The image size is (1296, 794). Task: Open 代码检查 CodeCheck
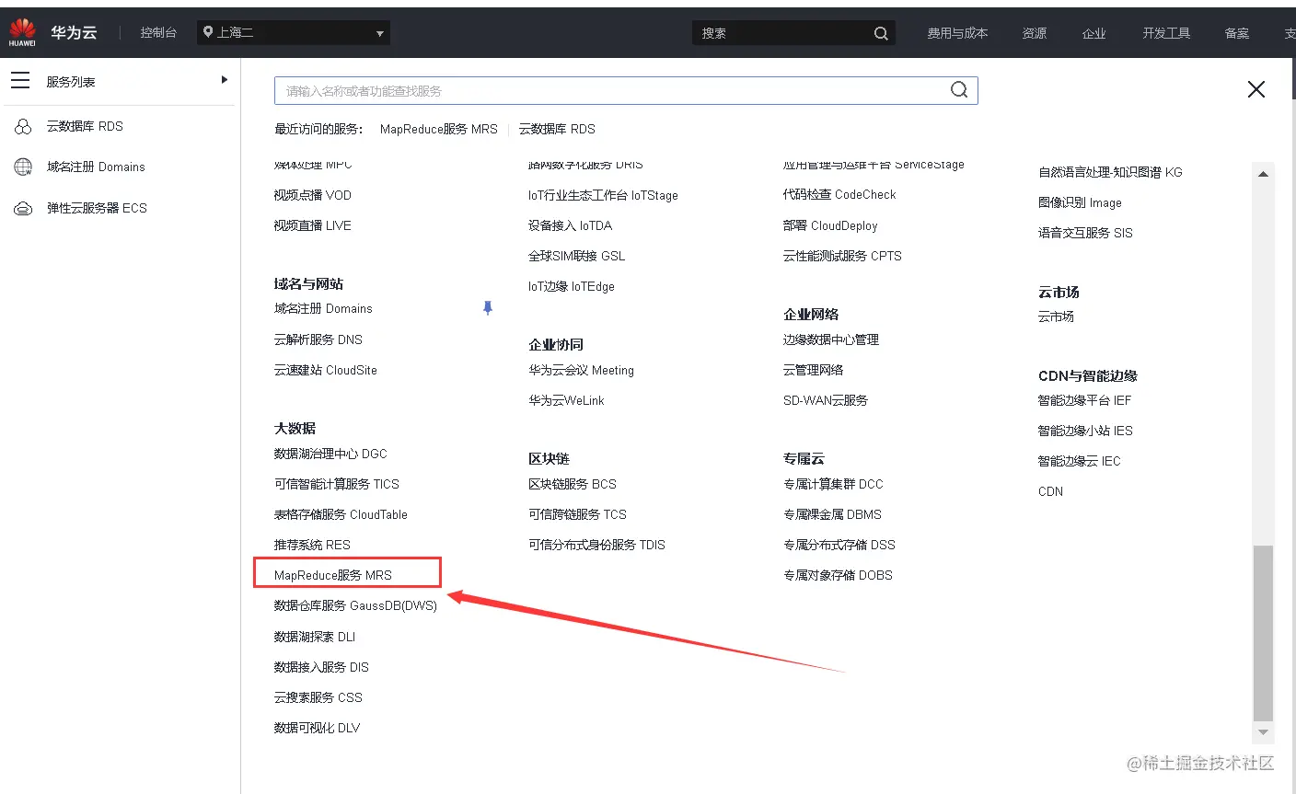(x=839, y=194)
